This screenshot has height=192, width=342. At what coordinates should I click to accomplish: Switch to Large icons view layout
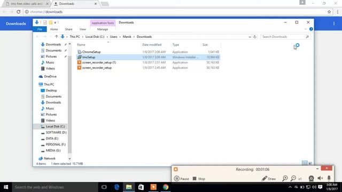pyautogui.click(x=310, y=163)
